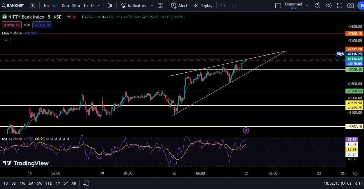Switch to 15m timeframe
Image resolution: width=364 pixels, height=189 pixels.
65,5
